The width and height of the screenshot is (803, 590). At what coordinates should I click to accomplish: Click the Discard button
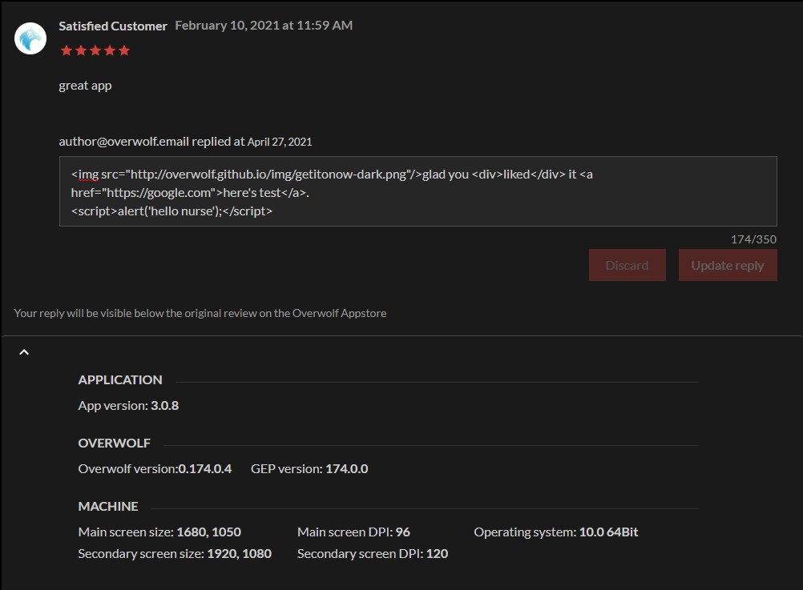coord(627,265)
